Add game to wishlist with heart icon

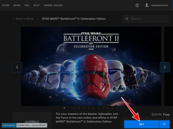(x=164, y=124)
